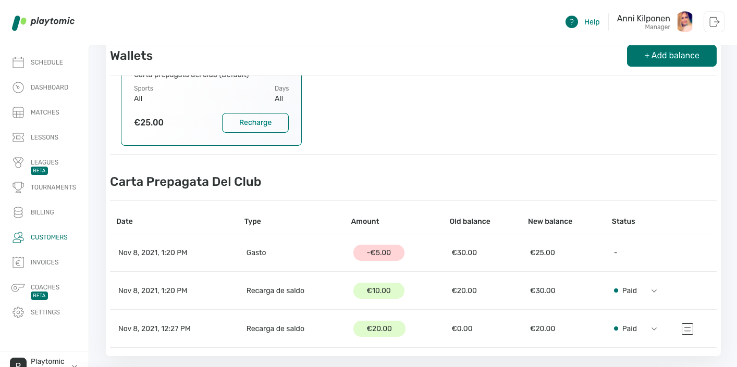This screenshot has width=737, height=367.
Task: Click the + Add balance button
Action: (671, 56)
